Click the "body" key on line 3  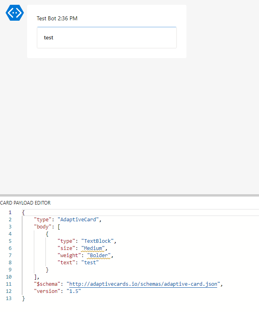tap(43, 227)
